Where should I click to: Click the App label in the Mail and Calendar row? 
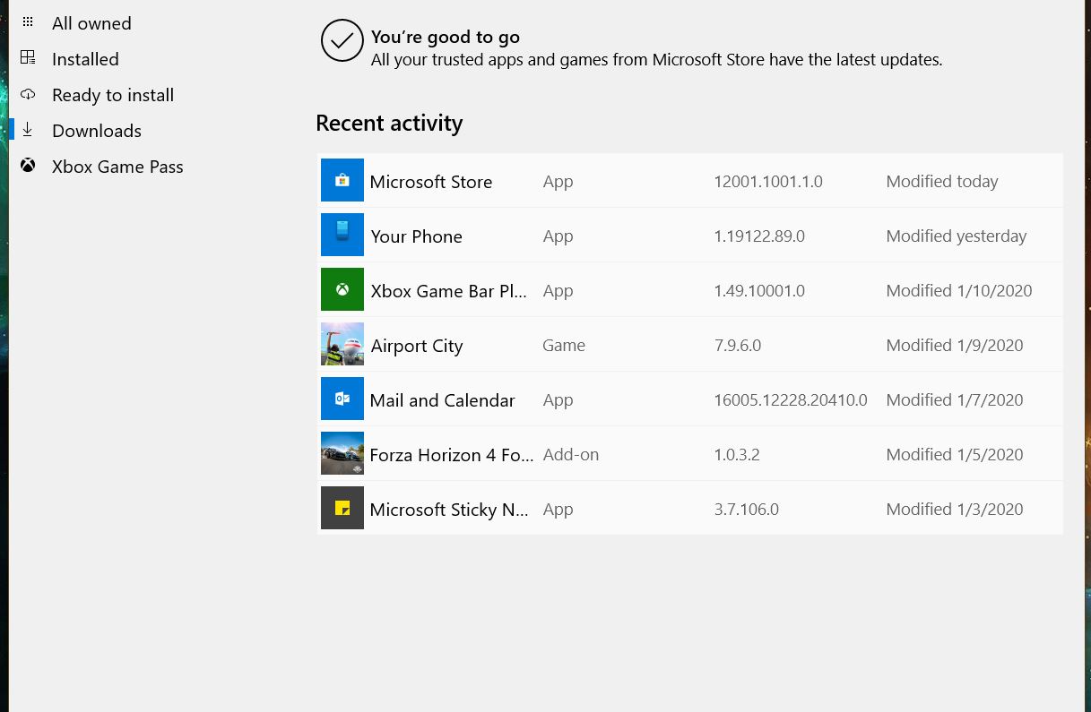click(558, 400)
